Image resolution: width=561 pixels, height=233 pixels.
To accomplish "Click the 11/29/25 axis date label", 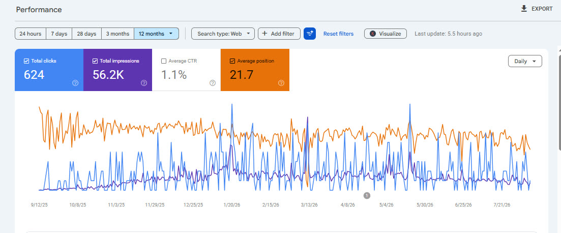I will tap(155, 205).
